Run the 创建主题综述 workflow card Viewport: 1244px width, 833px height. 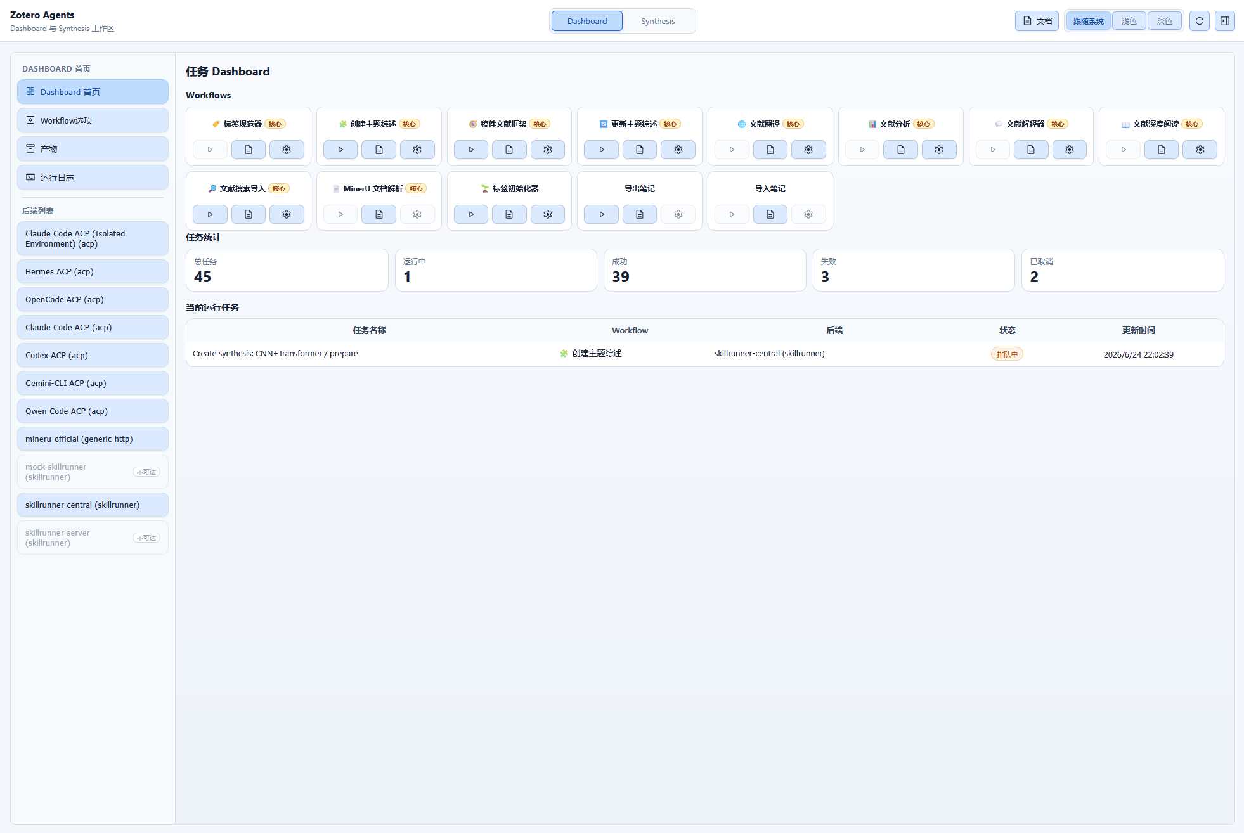pos(340,150)
